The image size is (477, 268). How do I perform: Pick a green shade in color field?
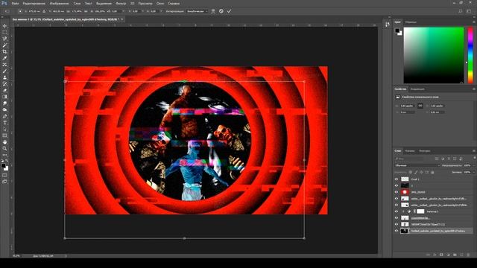click(x=434, y=55)
